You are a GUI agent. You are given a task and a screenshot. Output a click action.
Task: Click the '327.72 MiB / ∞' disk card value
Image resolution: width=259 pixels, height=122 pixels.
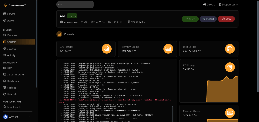coord(192,51)
